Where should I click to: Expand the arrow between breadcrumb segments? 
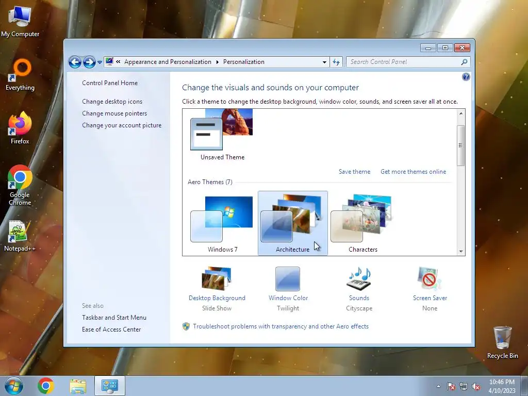(x=217, y=62)
